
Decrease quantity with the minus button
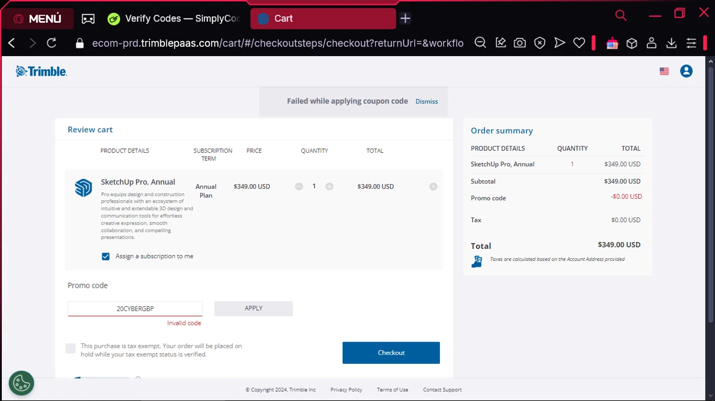pos(299,186)
